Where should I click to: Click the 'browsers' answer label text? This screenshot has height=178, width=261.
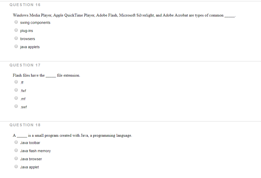(x=28, y=39)
